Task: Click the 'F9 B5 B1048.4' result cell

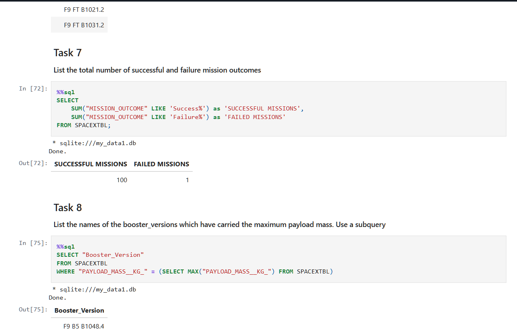Action: pyautogui.click(x=84, y=326)
